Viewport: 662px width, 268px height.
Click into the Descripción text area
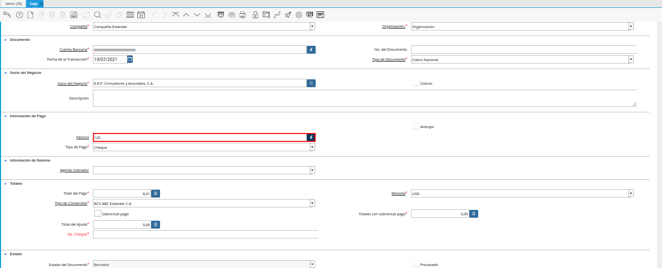click(365, 98)
